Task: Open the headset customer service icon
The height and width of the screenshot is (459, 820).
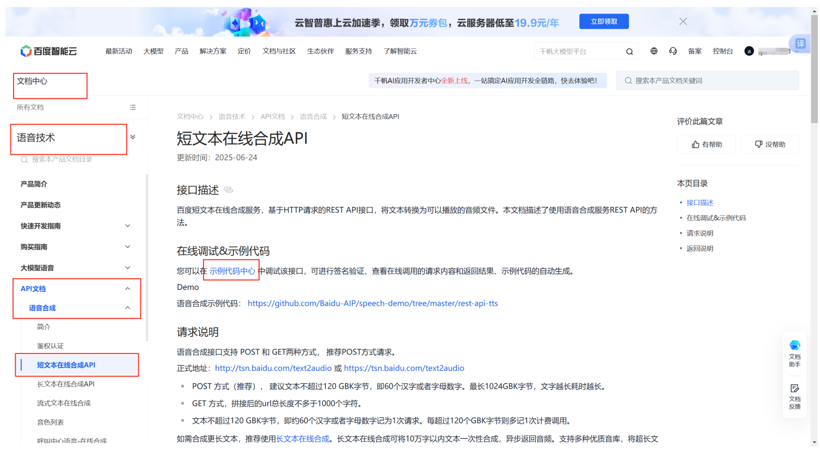Action: tap(673, 51)
